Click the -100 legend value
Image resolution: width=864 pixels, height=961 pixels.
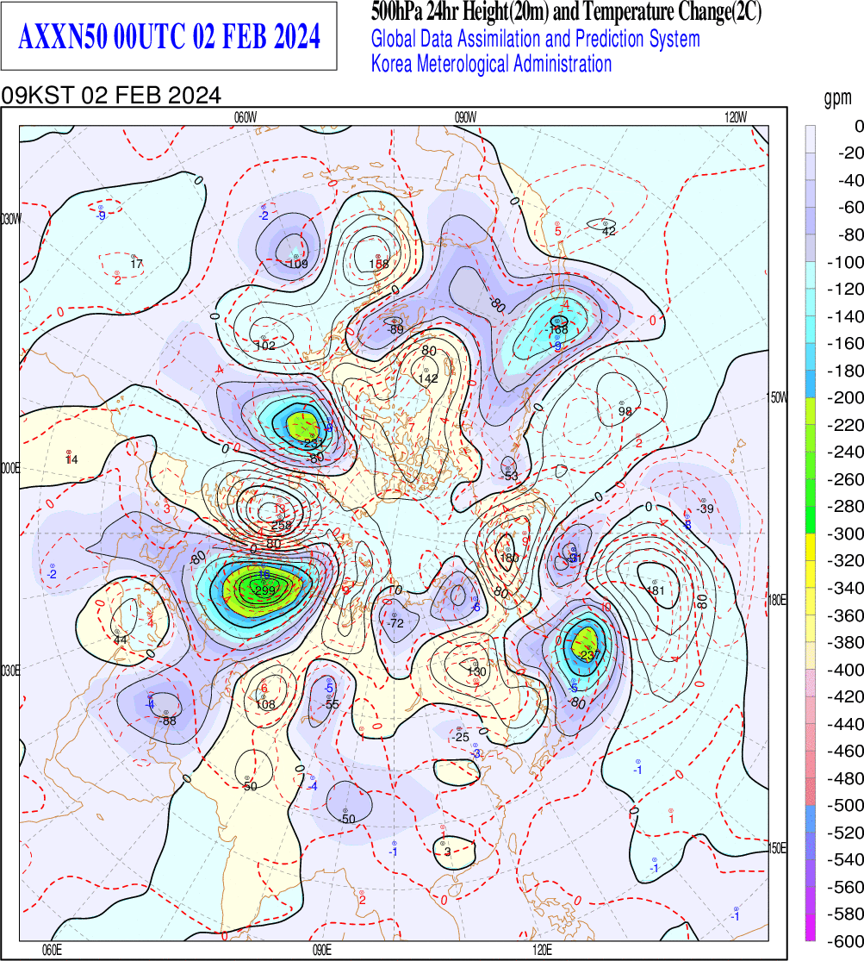[x=845, y=262]
